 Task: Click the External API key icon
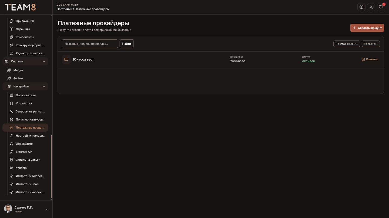click(12, 152)
